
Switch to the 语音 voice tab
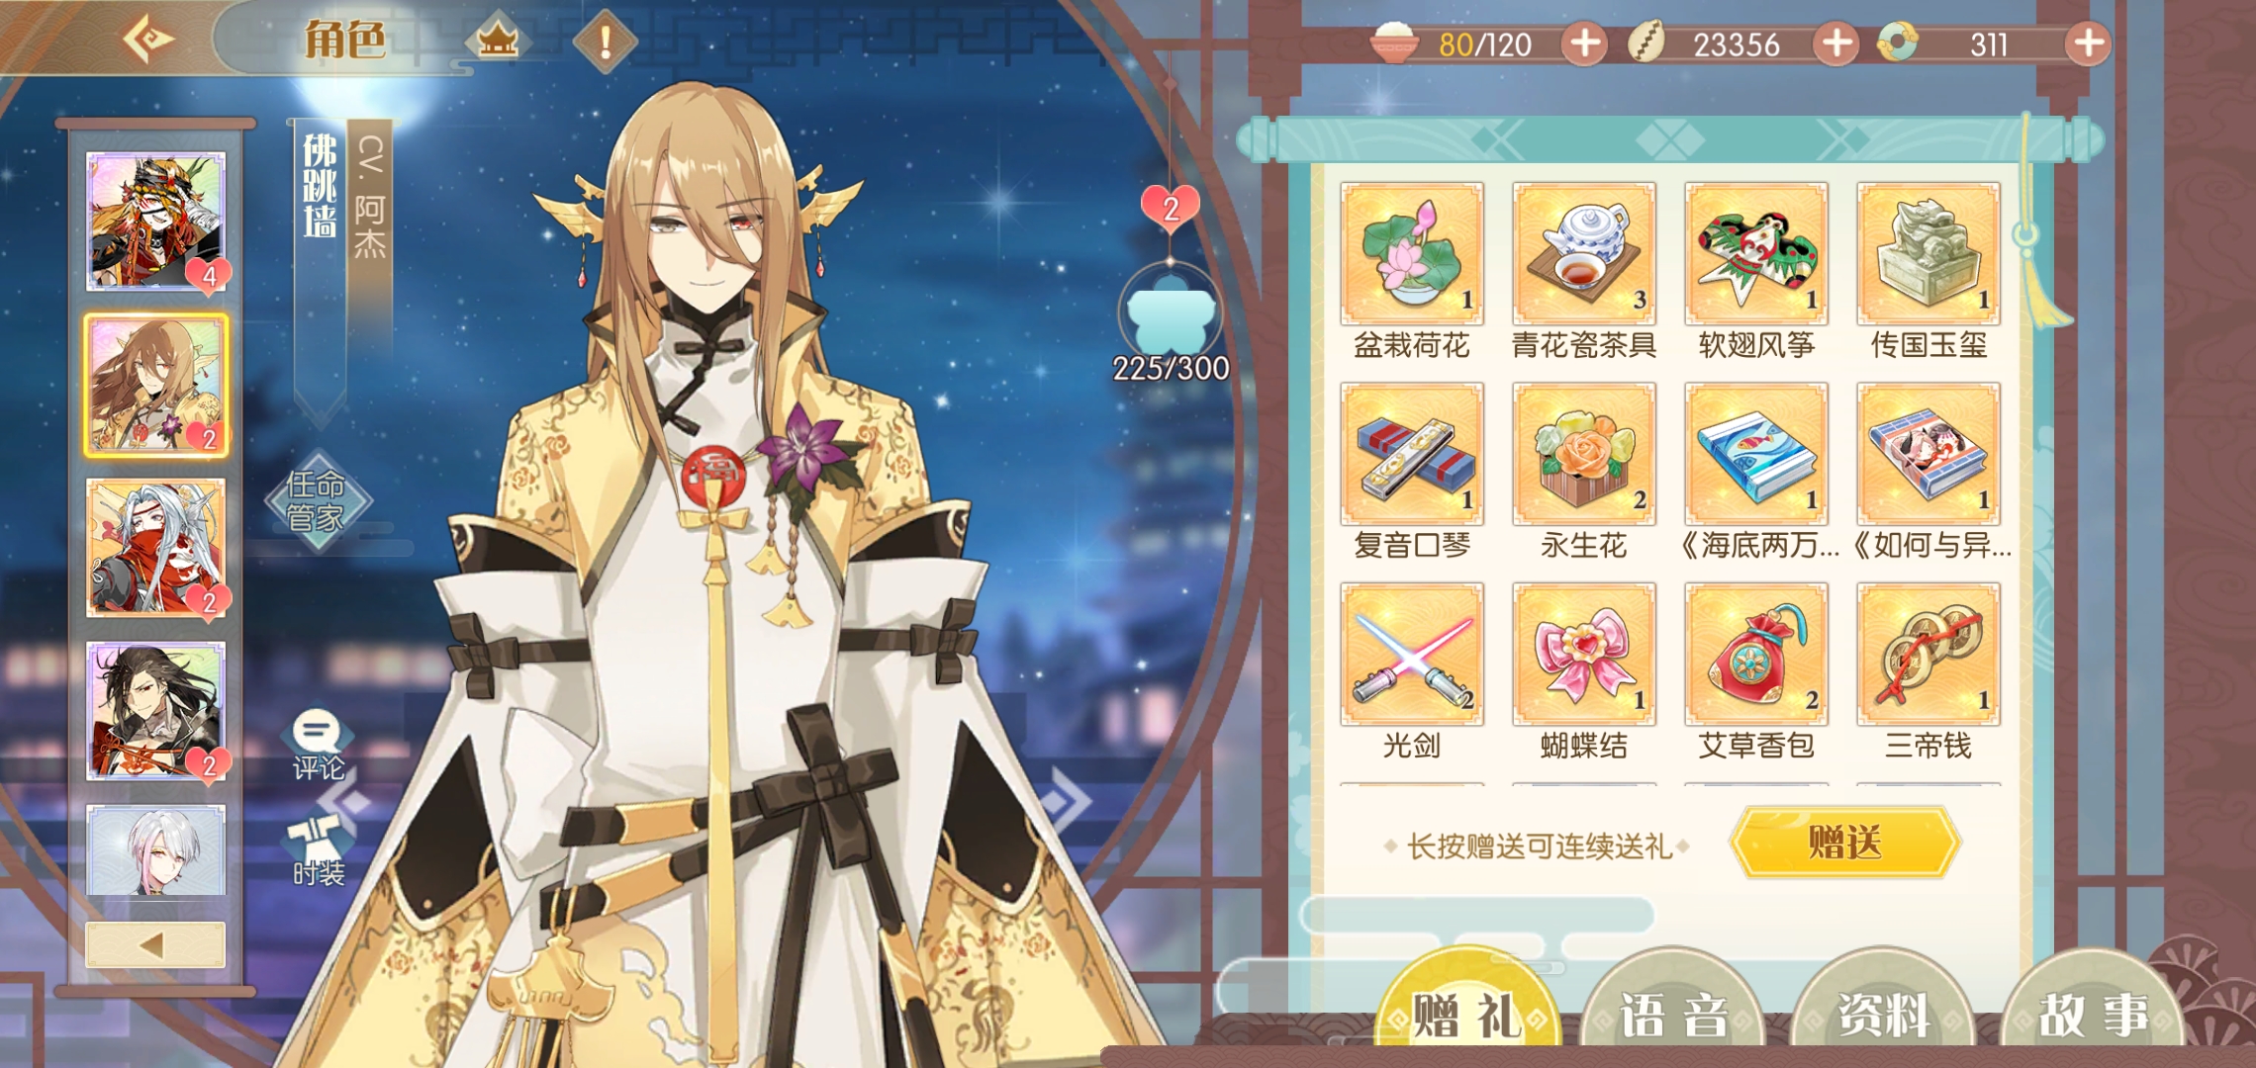1673,1013
